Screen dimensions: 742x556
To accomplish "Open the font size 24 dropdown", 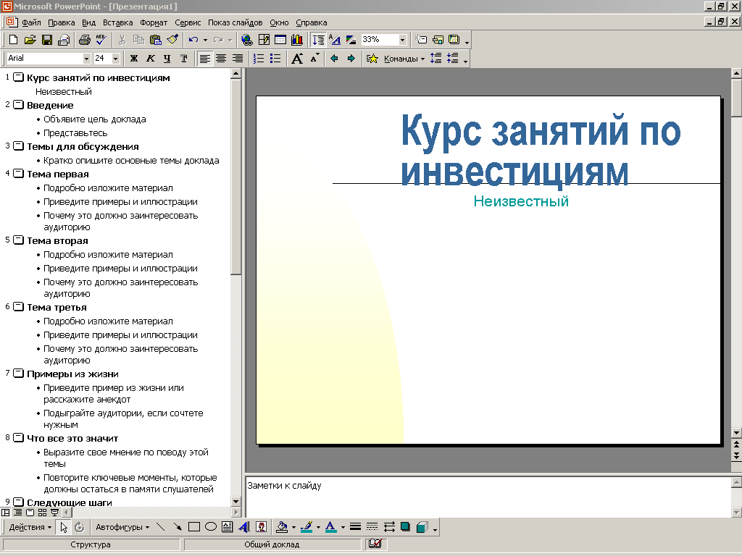I will point(115,58).
